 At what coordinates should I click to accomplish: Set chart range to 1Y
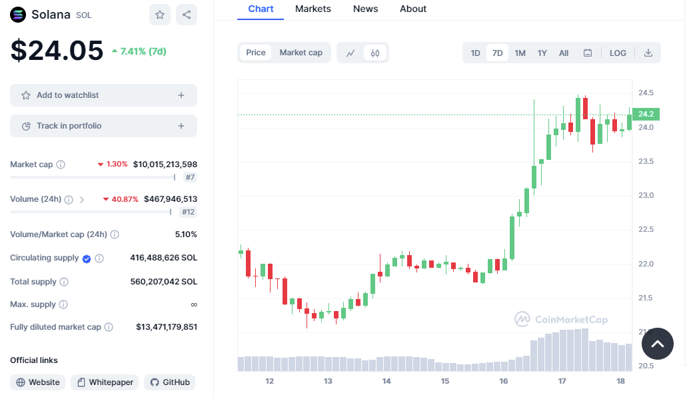tap(542, 53)
